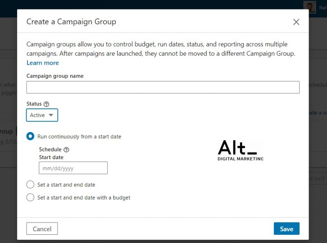Open the Learn more link
This screenshot has height=243, width=327.
43,63
